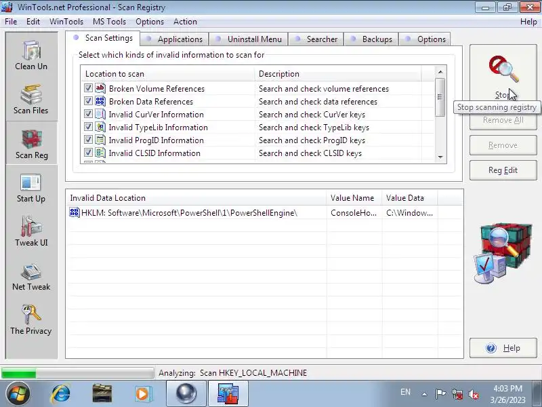542x407 pixels.
Task: Click the EN language indicator
Action: pos(405,392)
